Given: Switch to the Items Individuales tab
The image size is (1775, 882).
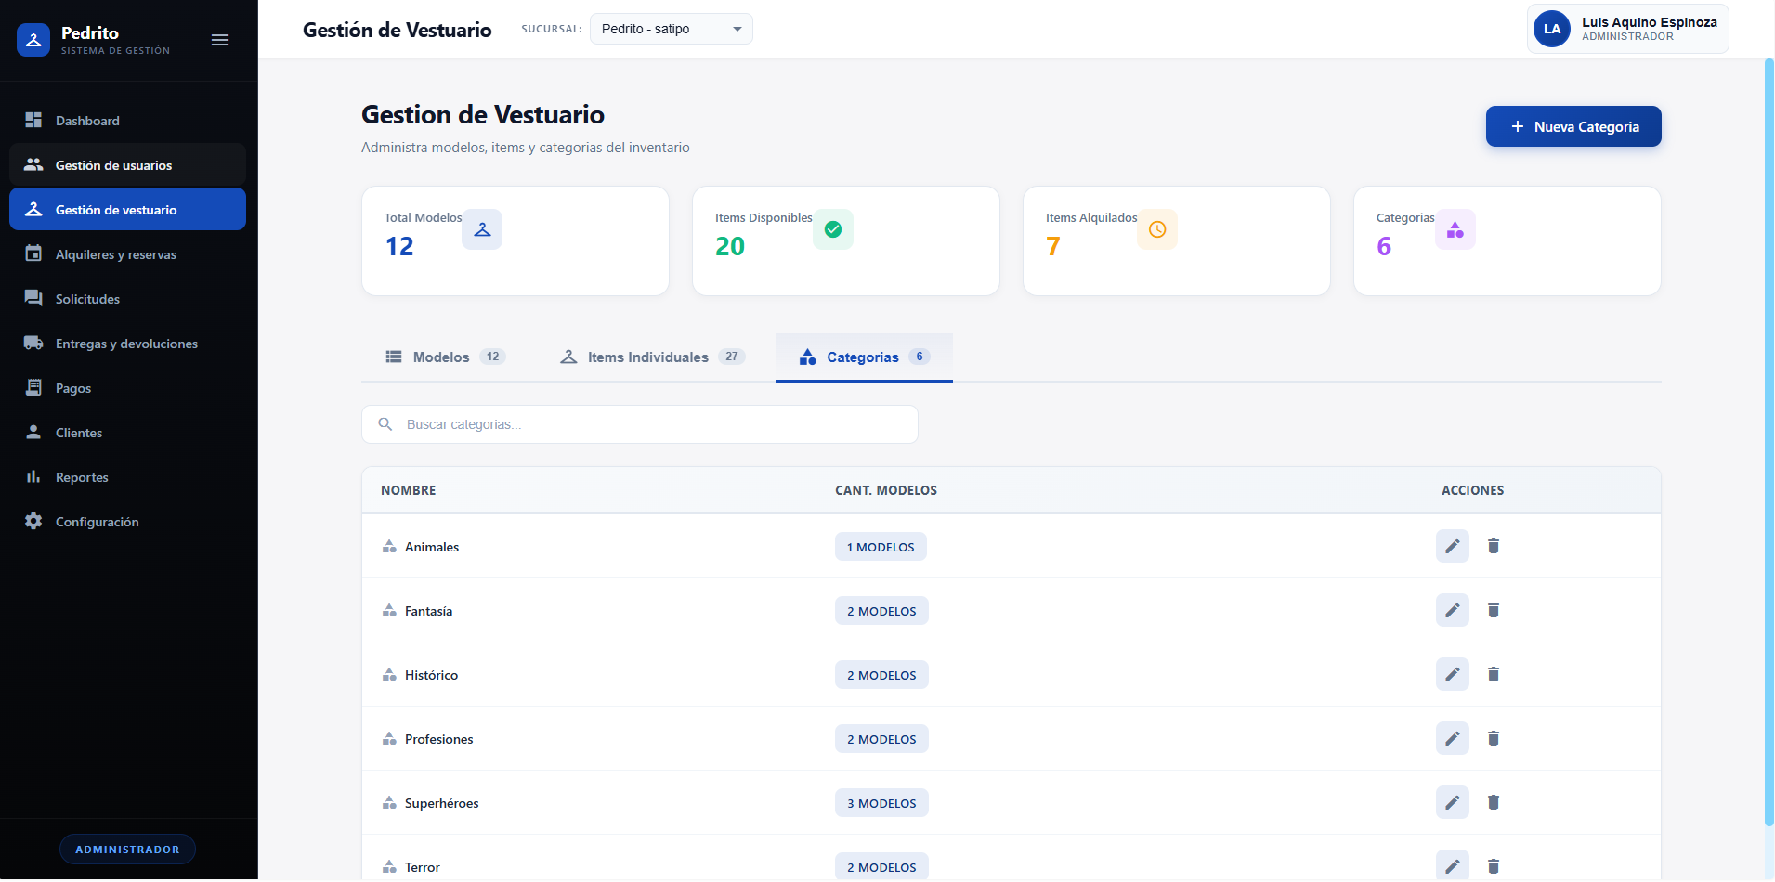Looking at the screenshot, I should (650, 357).
